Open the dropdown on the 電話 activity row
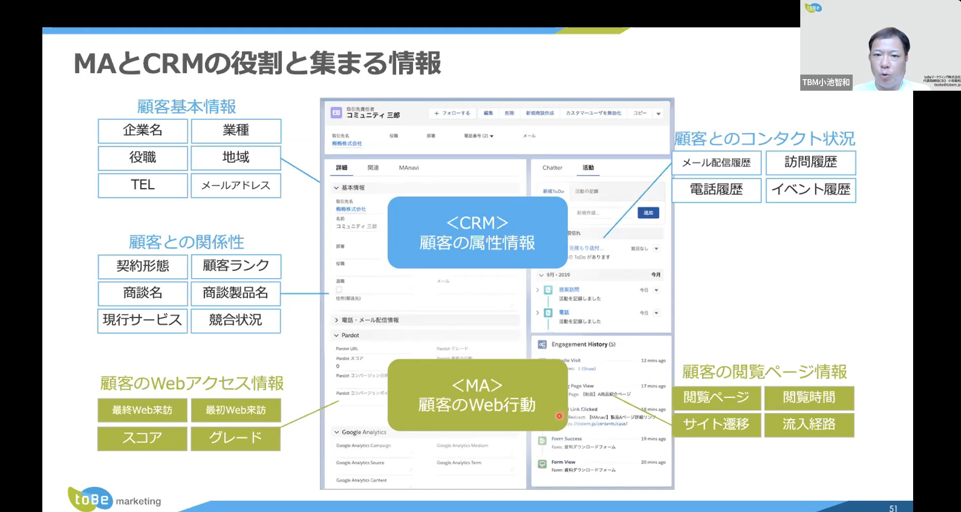Screen dimensions: 961x512 656,313
